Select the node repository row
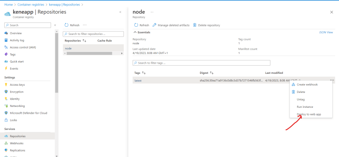339x157 pixels. click(93, 48)
